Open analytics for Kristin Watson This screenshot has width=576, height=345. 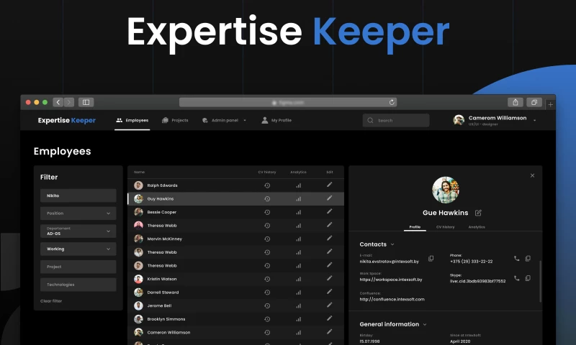click(x=298, y=279)
